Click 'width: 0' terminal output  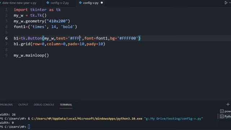point(7,123)
